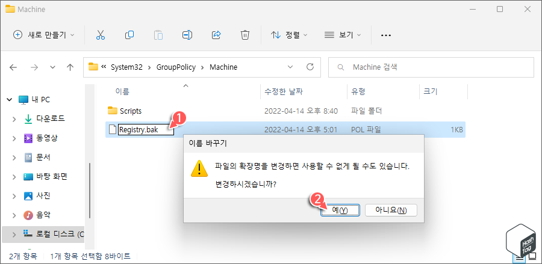Viewport: 542px width, 264px height.
Task: Click the 파일 폴더 type cell
Action: coord(366,111)
